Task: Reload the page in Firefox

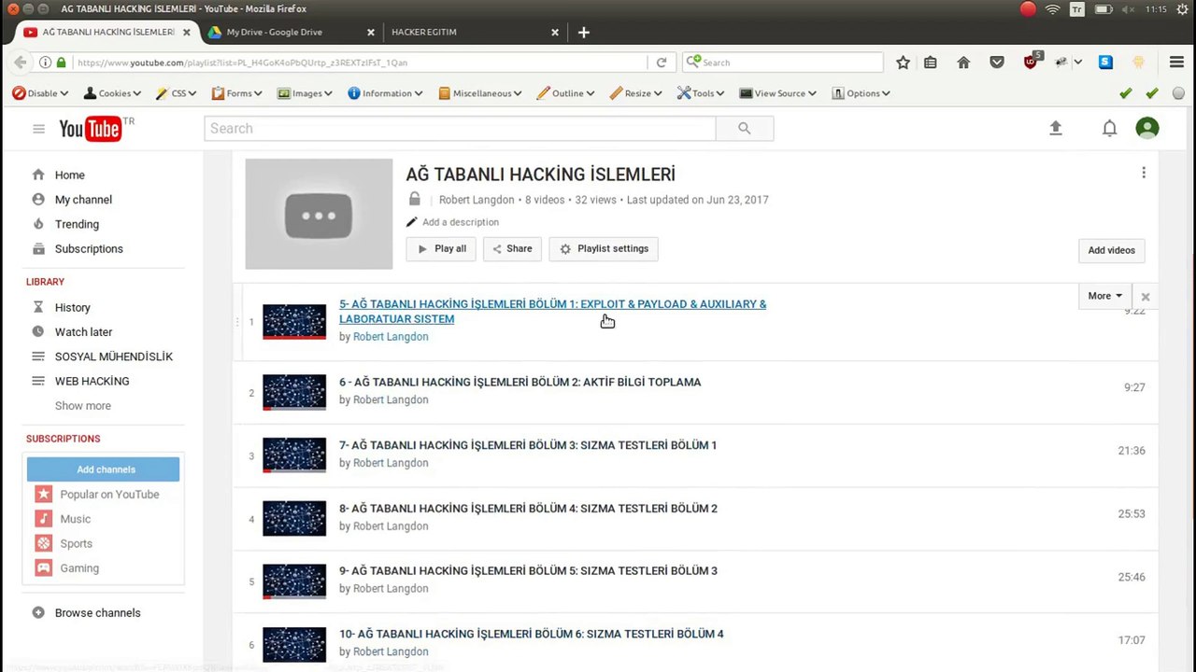Action: [x=662, y=63]
